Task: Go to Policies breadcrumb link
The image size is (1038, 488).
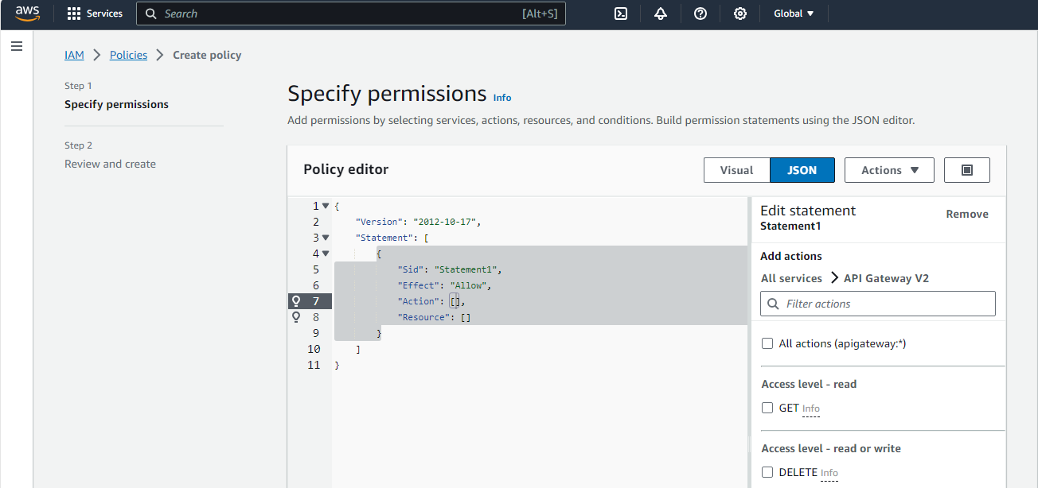Action: coord(128,55)
